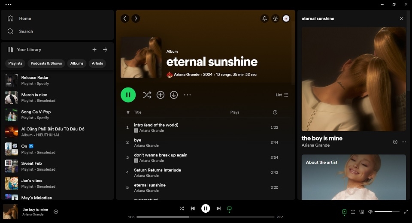The width and height of the screenshot is (412, 223).
Task: Open Ariana Grande artist link in album header
Action: point(187,74)
